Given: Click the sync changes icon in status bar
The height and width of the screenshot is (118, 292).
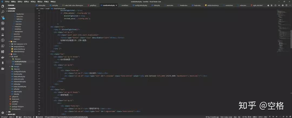Looking at the screenshot, I should pyautogui.click(x=12, y=117).
